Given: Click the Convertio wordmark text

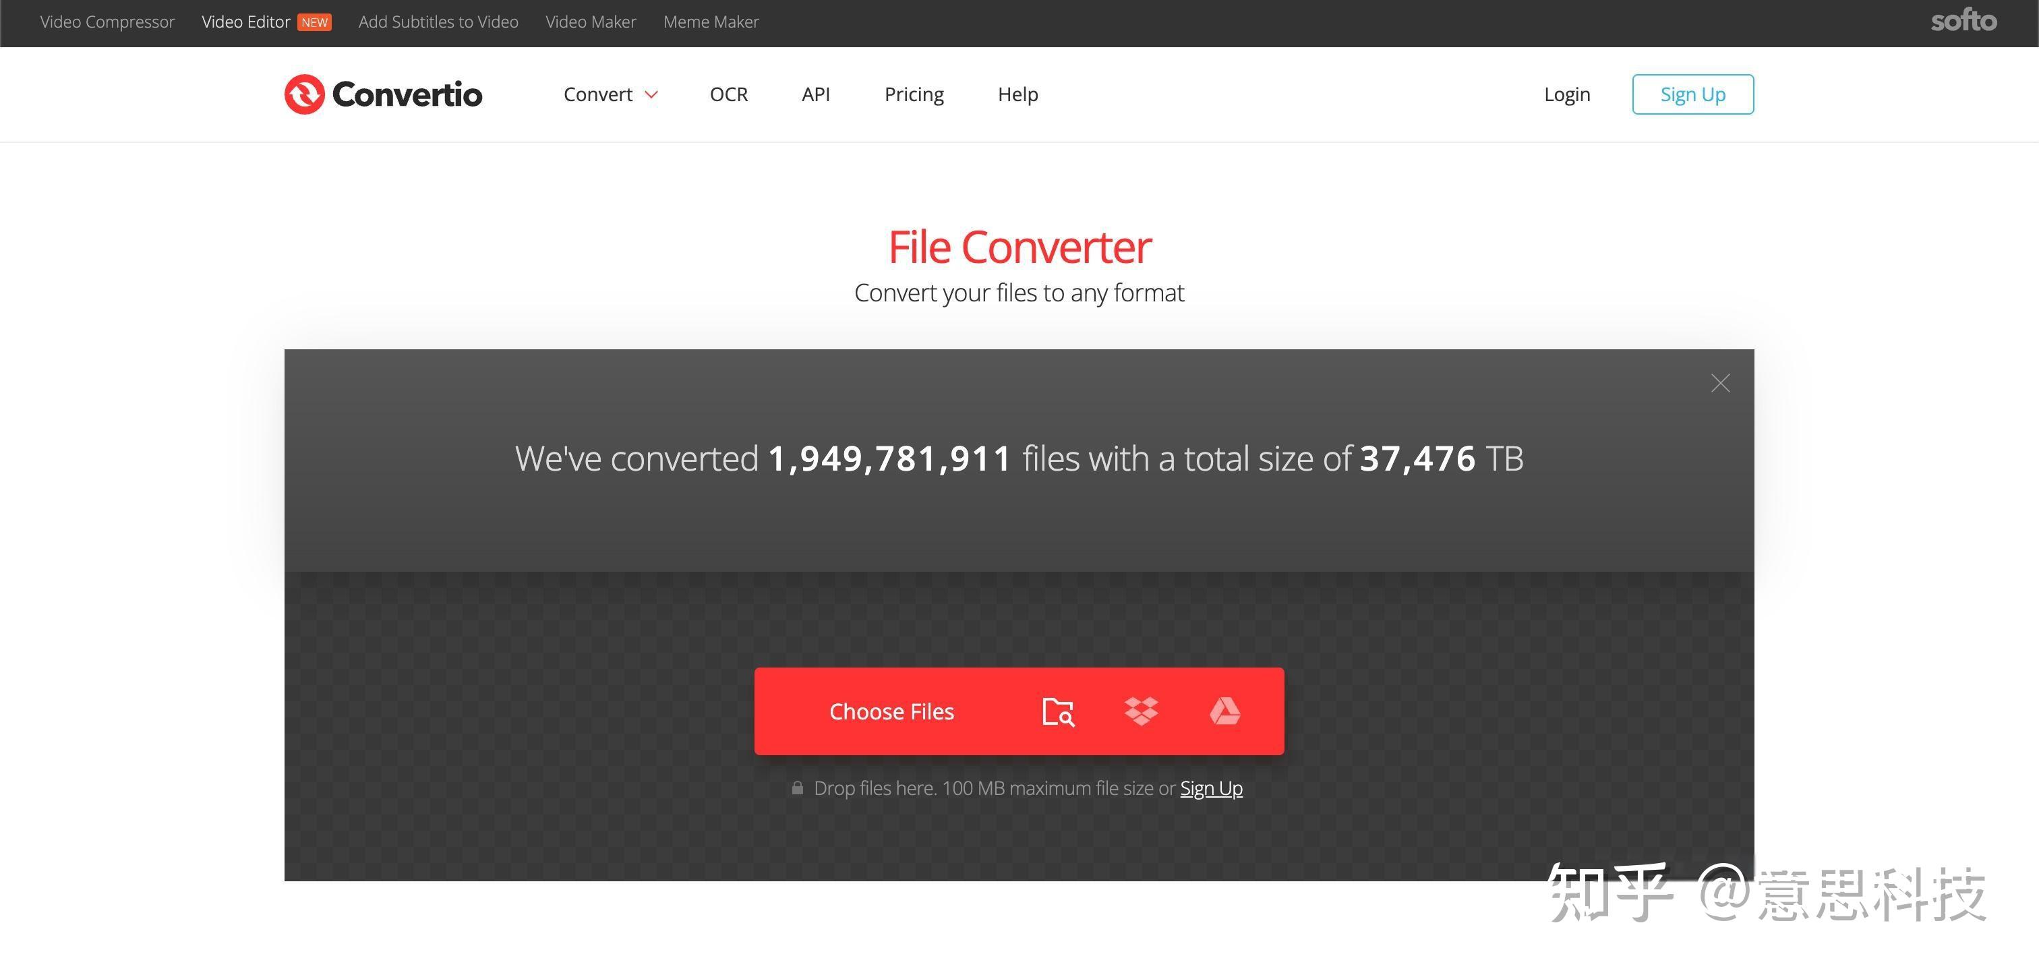Looking at the screenshot, I should (407, 94).
